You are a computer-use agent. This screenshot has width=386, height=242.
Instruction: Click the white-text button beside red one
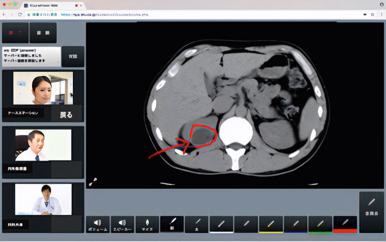coord(43,33)
